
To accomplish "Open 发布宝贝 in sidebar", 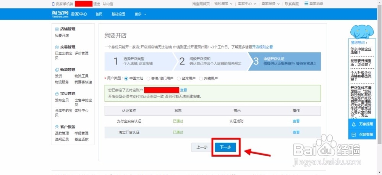I will 62,100.
